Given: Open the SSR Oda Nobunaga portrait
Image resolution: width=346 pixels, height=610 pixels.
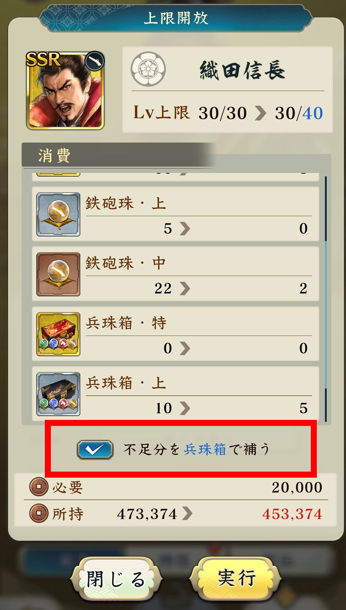Looking at the screenshot, I should (65, 91).
